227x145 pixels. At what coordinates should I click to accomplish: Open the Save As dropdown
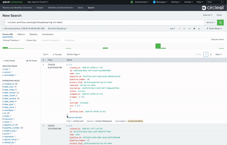(x=208, y=15)
